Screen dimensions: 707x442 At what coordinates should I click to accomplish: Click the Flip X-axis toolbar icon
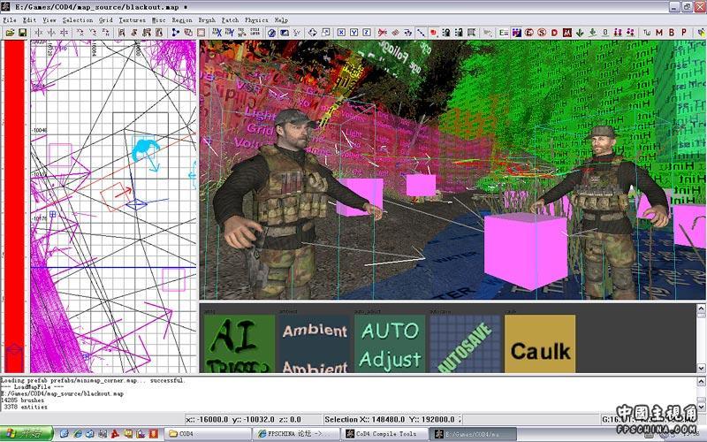(x=39, y=33)
